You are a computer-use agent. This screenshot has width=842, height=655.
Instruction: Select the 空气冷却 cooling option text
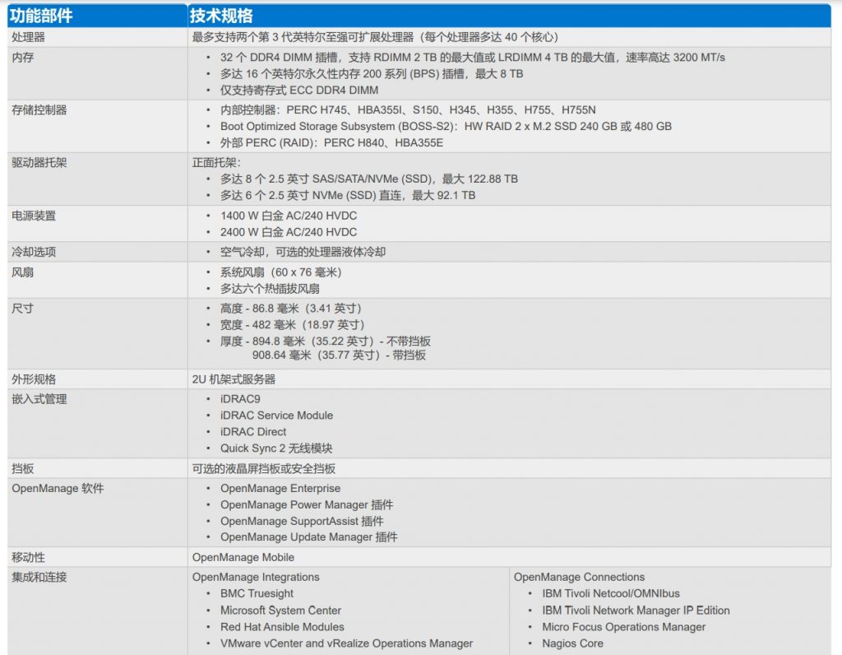(x=303, y=252)
